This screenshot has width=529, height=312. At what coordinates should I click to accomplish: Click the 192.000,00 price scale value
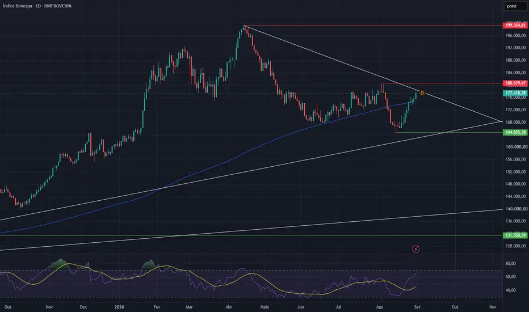[x=515, y=48]
